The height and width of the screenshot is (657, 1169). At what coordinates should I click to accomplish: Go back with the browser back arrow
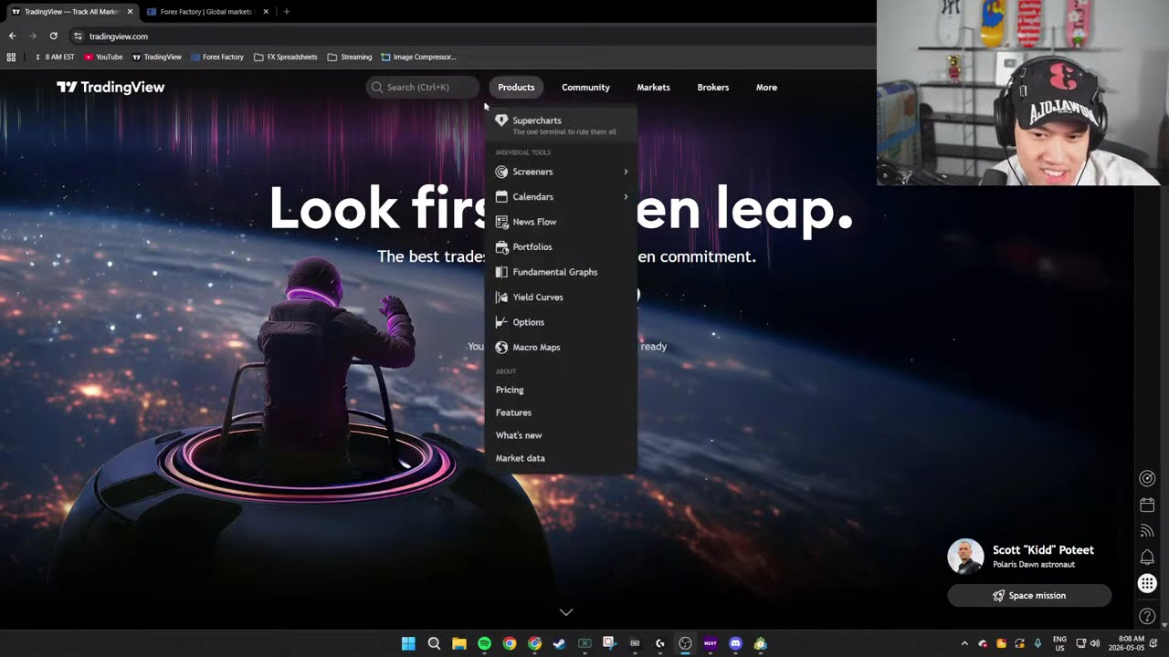(12, 36)
